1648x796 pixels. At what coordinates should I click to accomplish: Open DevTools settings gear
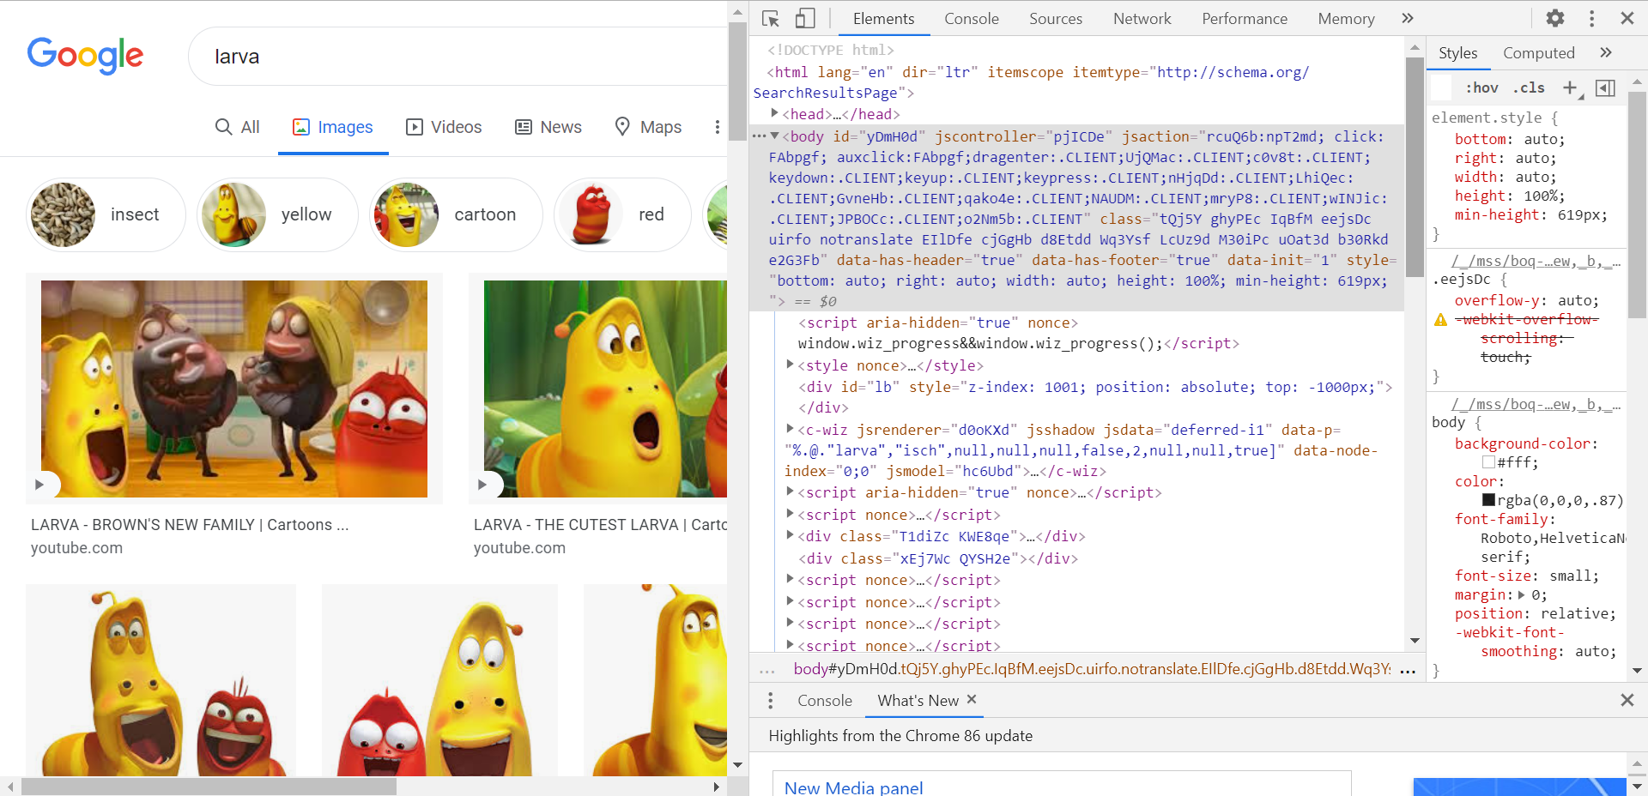click(x=1554, y=18)
